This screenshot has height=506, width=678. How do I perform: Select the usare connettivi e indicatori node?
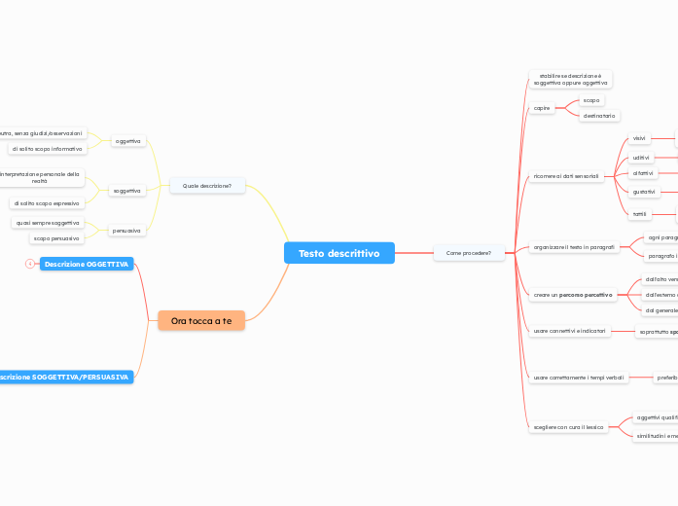pyautogui.click(x=569, y=331)
